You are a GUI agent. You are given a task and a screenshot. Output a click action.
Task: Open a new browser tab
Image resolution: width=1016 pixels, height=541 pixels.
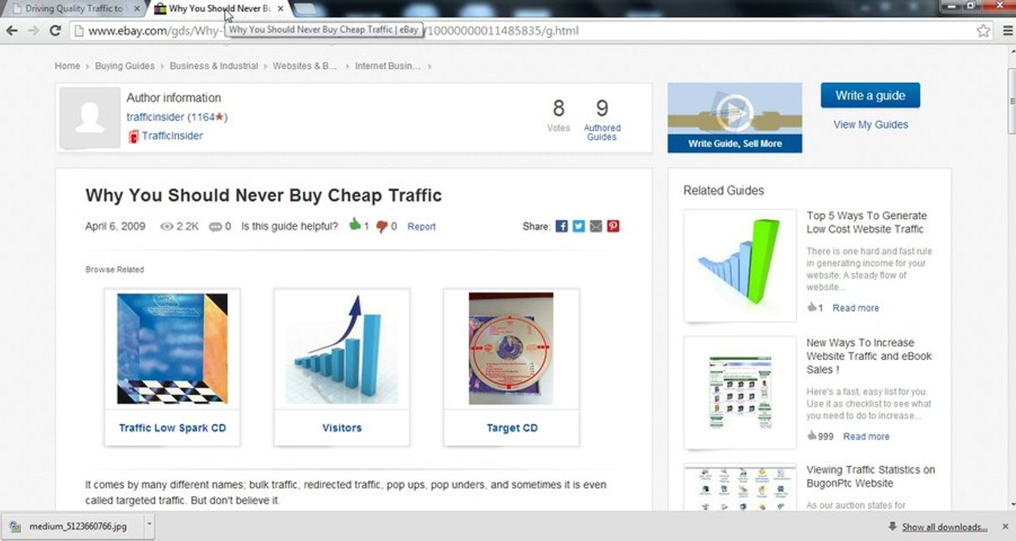click(x=305, y=9)
